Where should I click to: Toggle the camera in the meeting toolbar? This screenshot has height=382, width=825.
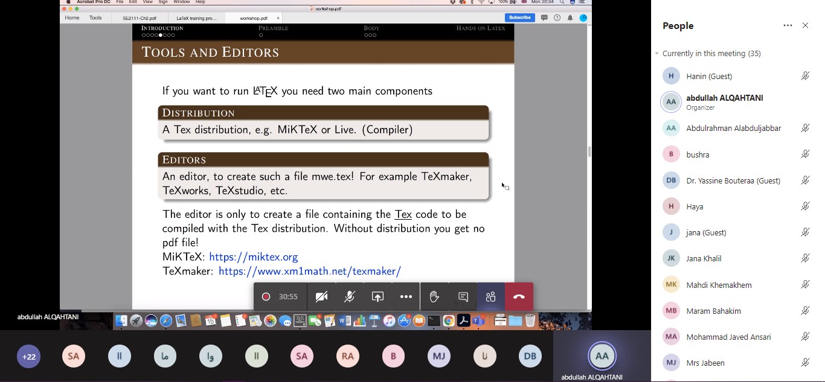tap(321, 297)
